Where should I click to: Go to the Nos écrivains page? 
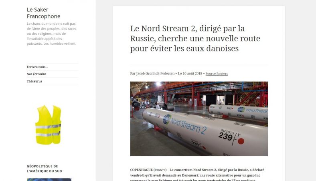point(36,74)
